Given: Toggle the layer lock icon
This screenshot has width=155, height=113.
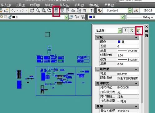Looking at the screenshot, I should pyautogui.click(x=10, y=17).
